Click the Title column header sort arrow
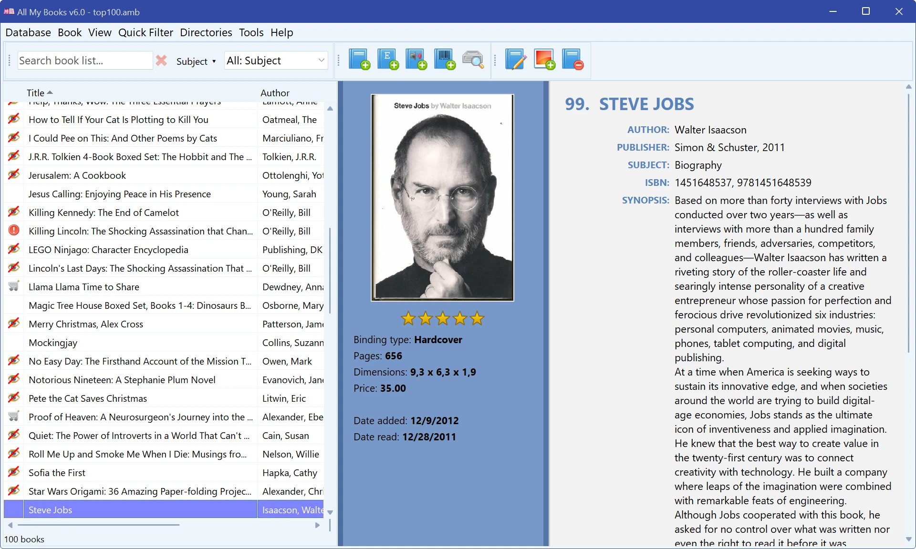The image size is (916, 549). [x=50, y=92]
